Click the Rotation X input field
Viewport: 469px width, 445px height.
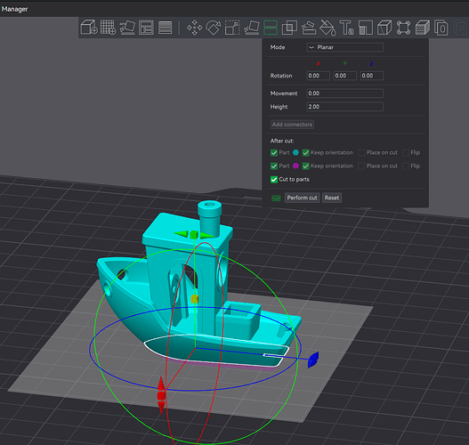click(x=319, y=76)
